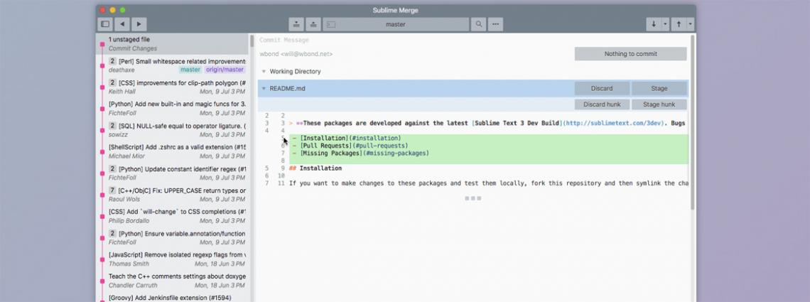The image size is (810, 302).
Task: Click the README.md file name
Action: pos(287,89)
